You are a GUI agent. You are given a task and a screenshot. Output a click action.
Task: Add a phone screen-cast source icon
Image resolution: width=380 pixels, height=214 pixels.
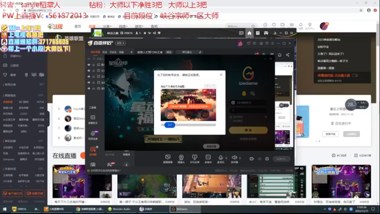[x=194, y=157]
